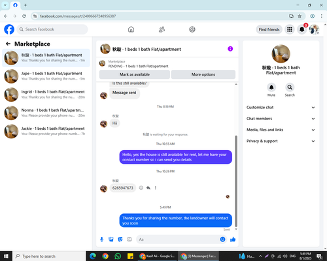The width and height of the screenshot is (327, 261).
Task: Bookmark this page with the star icon
Action: click(300, 16)
